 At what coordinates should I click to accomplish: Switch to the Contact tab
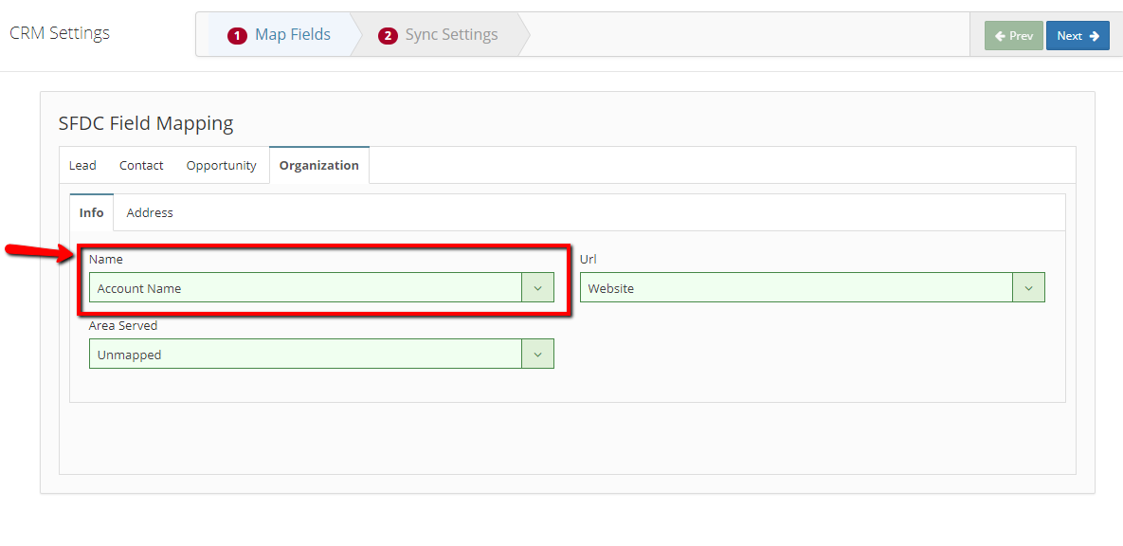(x=141, y=166)
